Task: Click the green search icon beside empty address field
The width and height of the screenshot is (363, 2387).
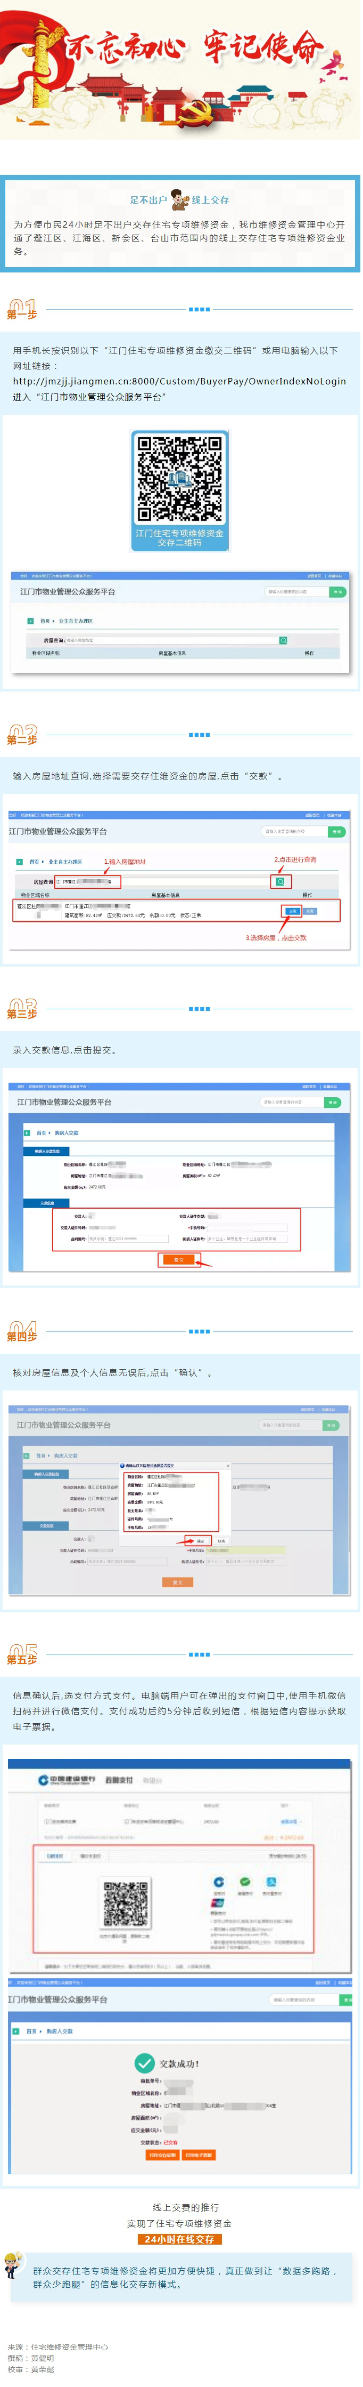Action: point(283,640)
